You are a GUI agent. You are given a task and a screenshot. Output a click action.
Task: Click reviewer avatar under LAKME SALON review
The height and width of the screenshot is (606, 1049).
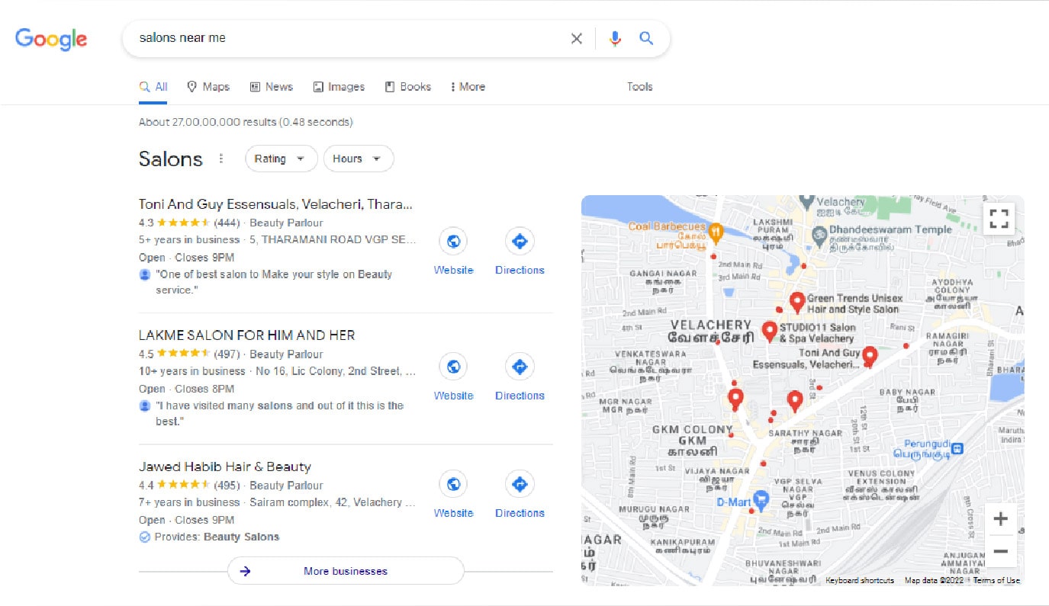click(145, 406)
